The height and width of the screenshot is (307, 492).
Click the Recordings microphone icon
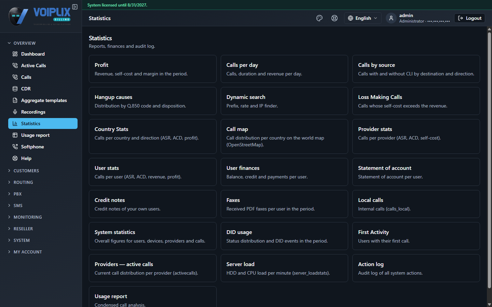(x=15, y=112)
